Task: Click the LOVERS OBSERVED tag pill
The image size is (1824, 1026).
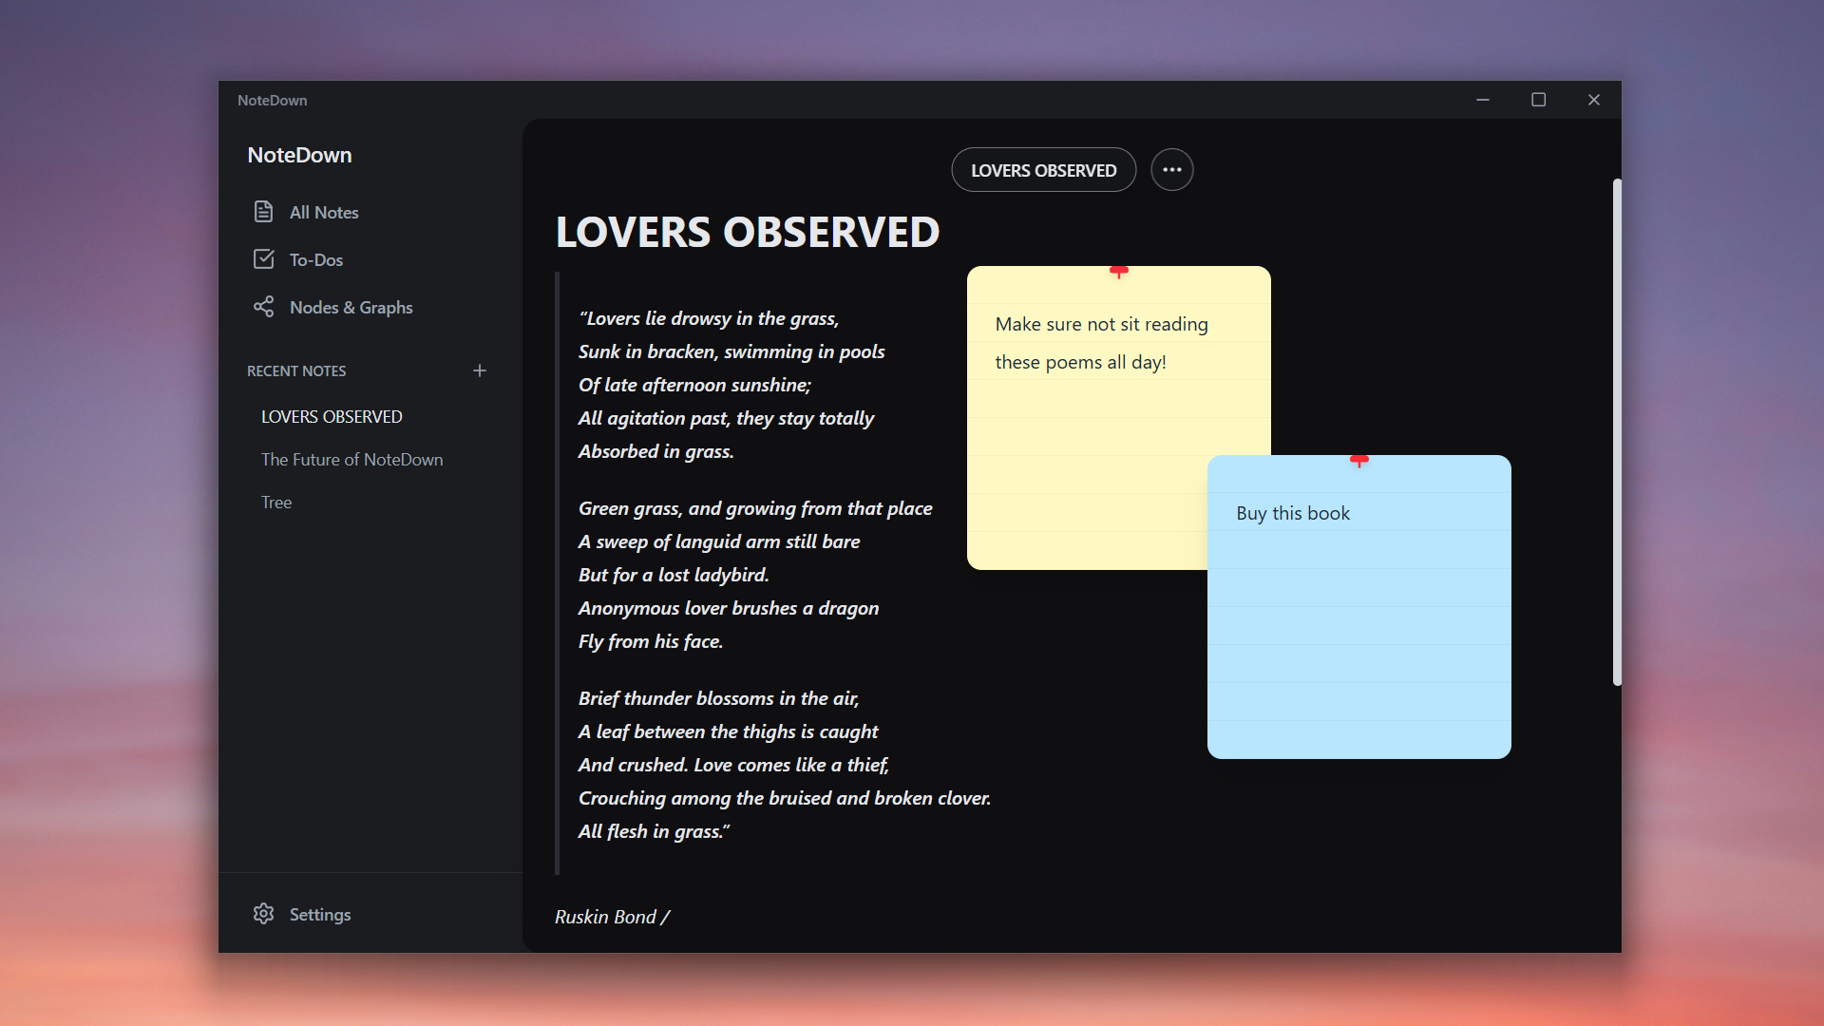Action: [1043, 169]
